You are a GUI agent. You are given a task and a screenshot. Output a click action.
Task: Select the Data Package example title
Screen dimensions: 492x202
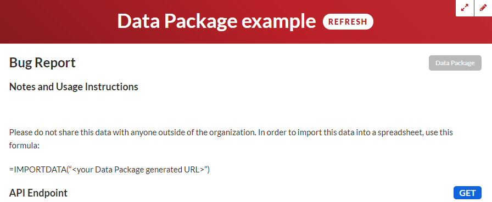(216, 21)
